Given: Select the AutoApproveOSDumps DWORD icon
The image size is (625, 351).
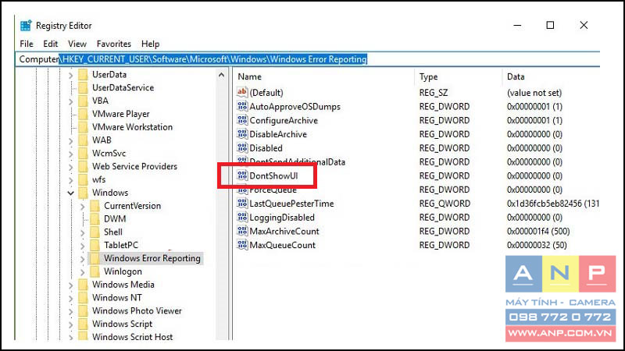Looking at the screenshot, I should 242,106.
